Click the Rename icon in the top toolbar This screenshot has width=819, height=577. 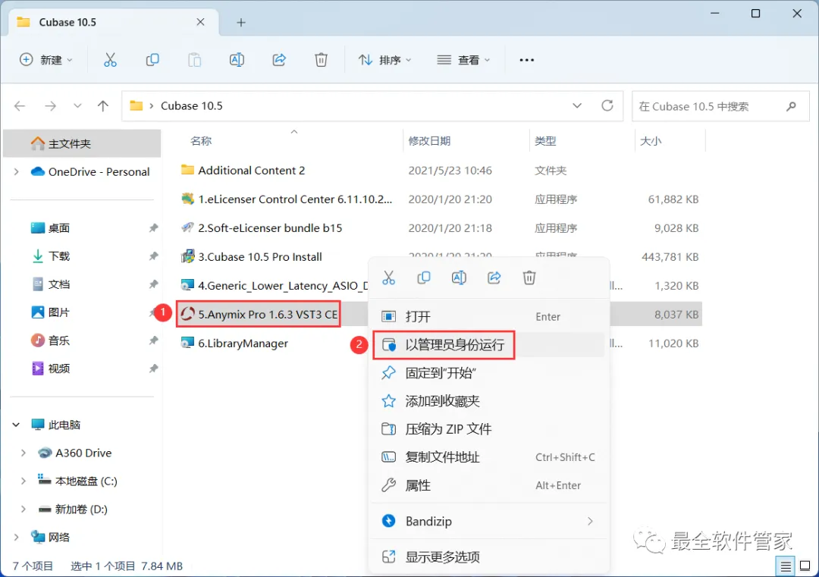tap(237, 60)
